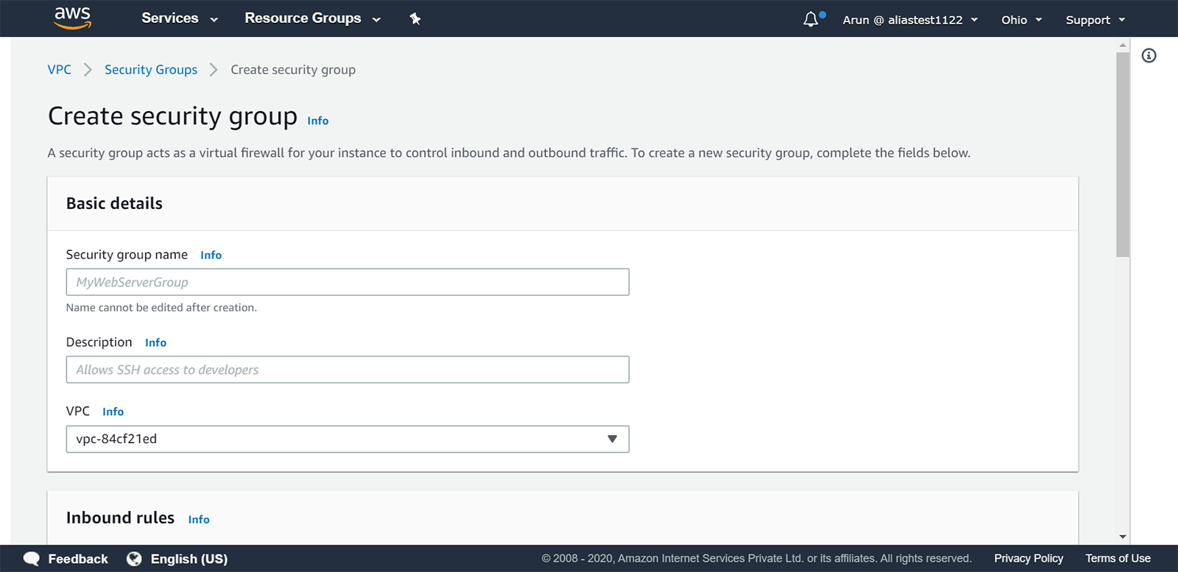The image size is (1178, 572).
Task: Click Info link beside Inbound rules
Action: point(199,520)
